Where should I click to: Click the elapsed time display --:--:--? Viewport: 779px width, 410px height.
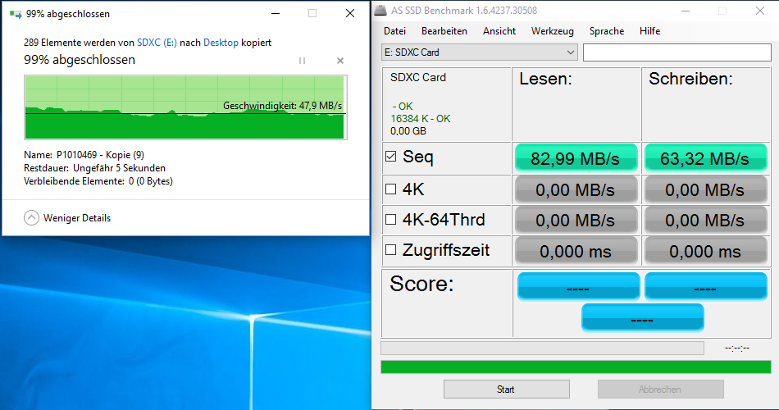[x=737, y=348]
